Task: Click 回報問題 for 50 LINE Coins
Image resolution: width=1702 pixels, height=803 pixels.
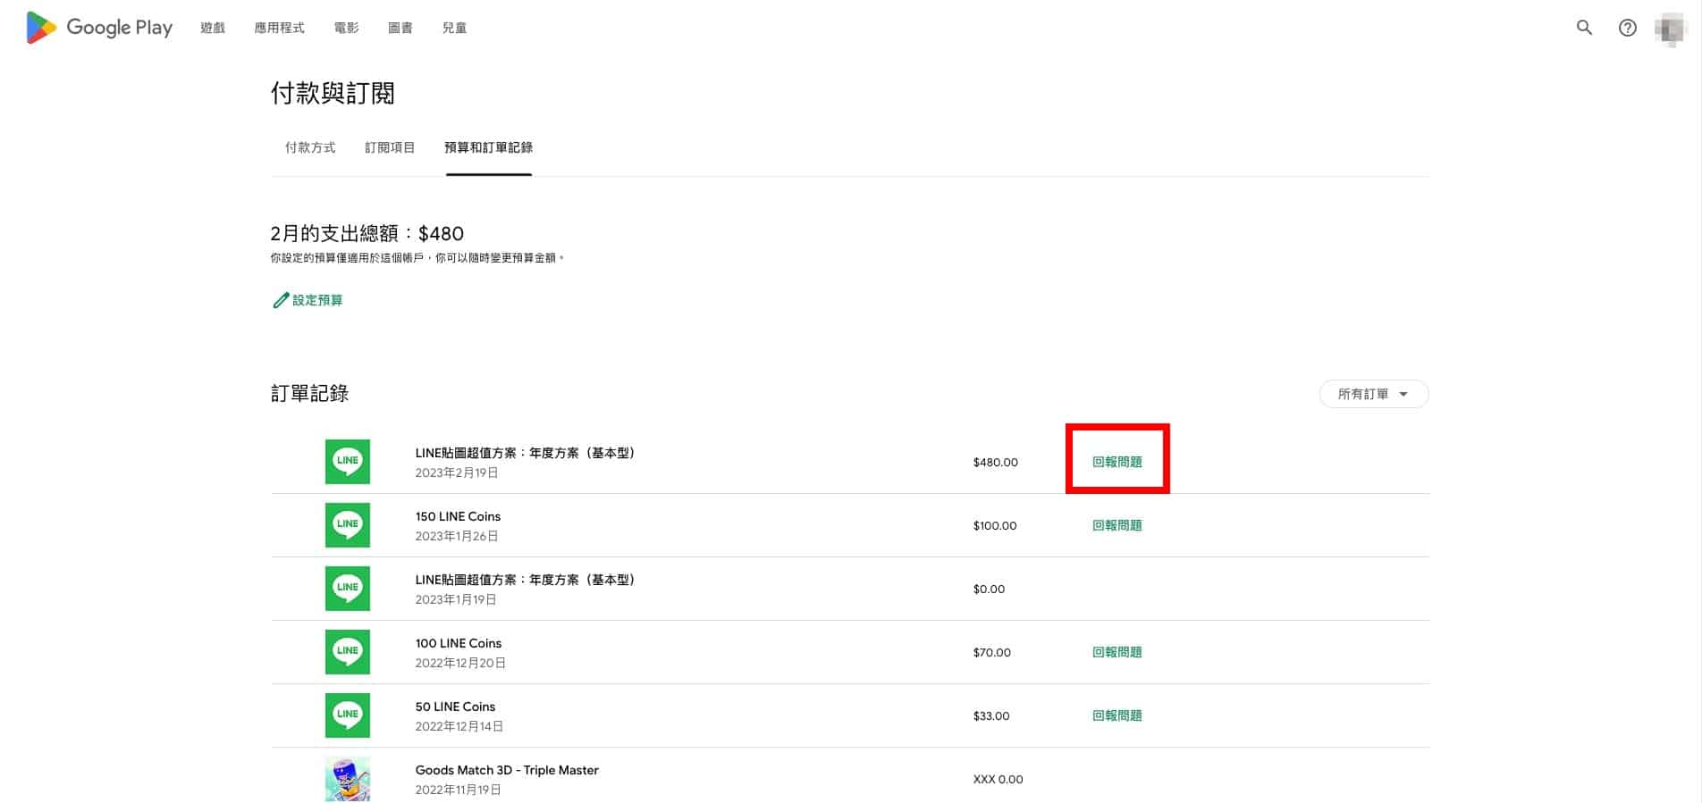Action: pos(1117,715)
